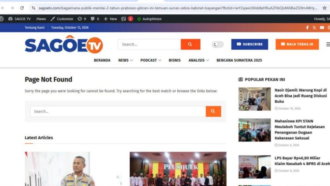
Task: Open the Nasir Djamil Warung Kopi article
Action: point(301,96)
